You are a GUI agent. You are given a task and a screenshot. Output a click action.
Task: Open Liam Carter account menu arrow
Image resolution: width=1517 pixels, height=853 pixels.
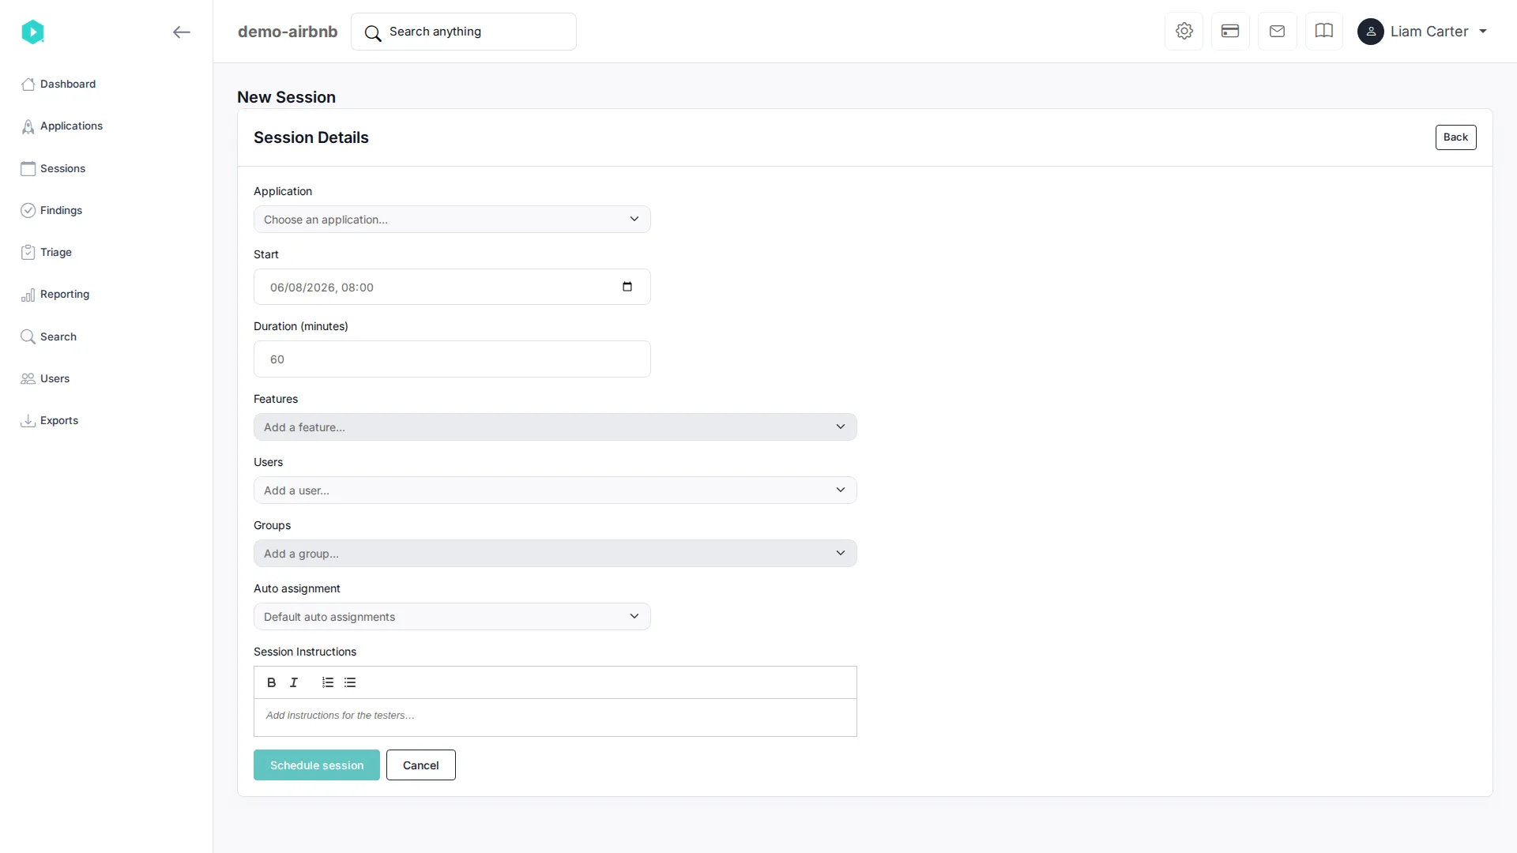(1483, 32)
